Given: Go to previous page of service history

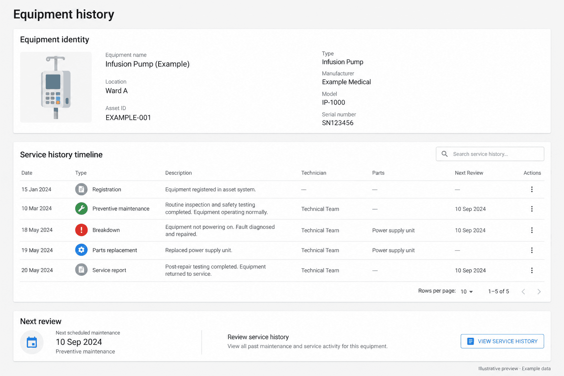Looking at the screenshot, I should pos(523,292).
